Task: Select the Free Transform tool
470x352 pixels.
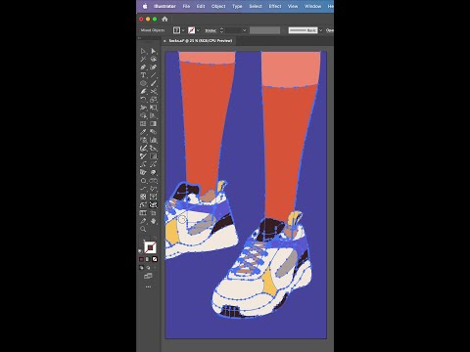Action: [x=154, y=108]
